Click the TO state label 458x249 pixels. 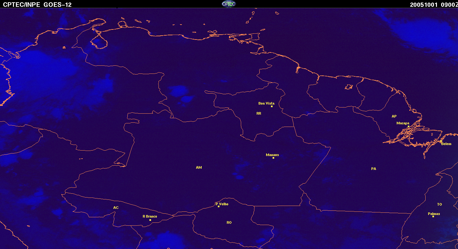coord(439,204)
